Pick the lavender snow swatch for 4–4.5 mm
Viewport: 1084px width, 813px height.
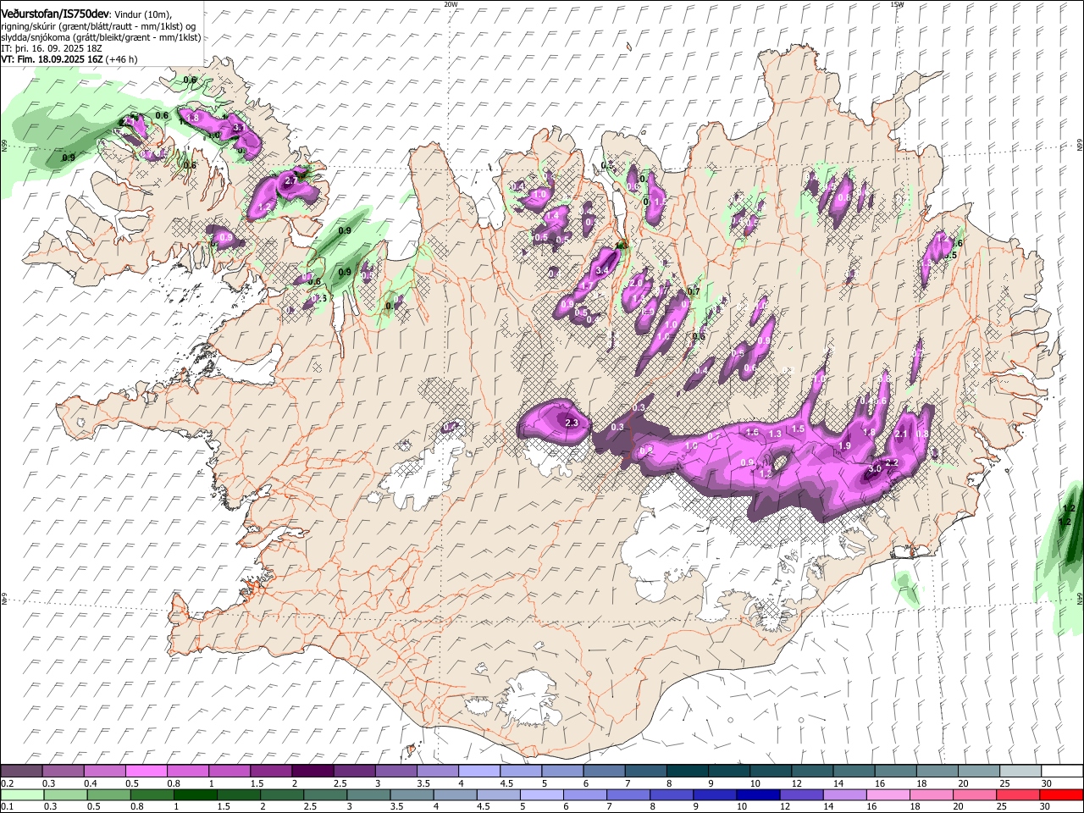coord(478,772)
